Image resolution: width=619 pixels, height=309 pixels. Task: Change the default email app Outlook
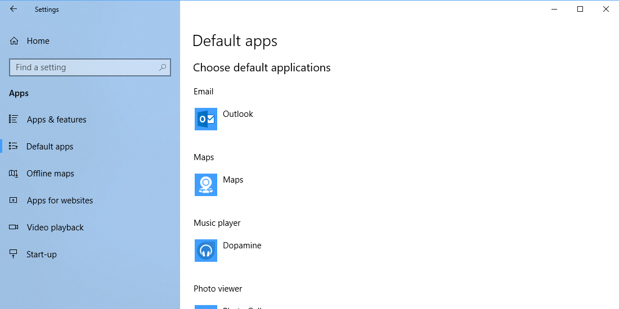pos(238,114)
